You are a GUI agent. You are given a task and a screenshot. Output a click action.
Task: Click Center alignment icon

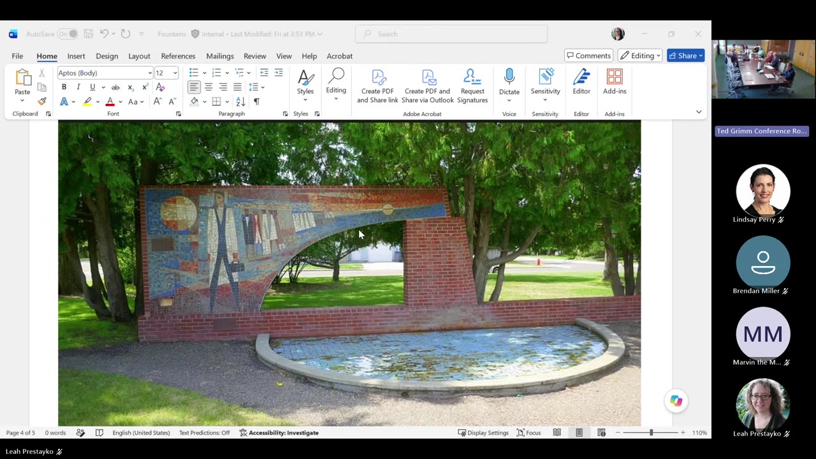208,87
